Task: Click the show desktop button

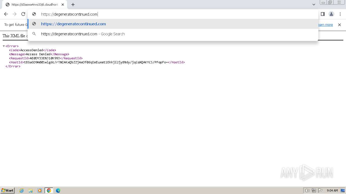Action: coord(343,190)
